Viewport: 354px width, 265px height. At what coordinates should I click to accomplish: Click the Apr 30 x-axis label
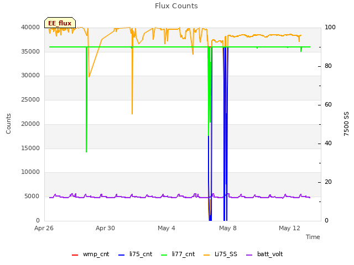[x=105, y=228]
